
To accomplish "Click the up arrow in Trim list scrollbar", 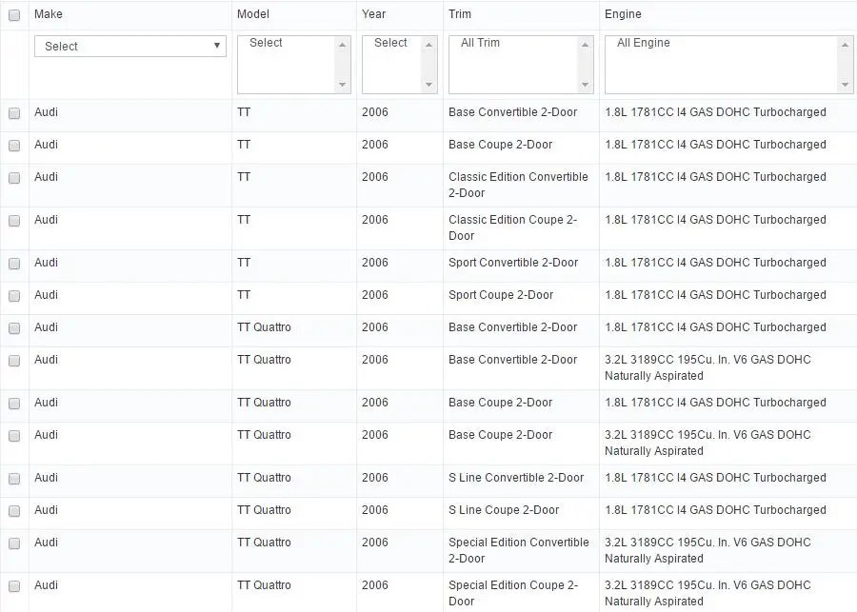I will pos(585,45).
